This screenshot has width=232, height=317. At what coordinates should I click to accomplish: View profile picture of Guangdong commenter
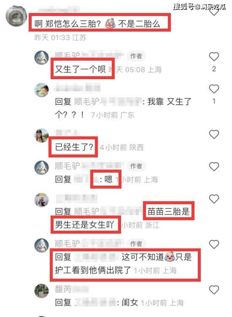point(41,90)
